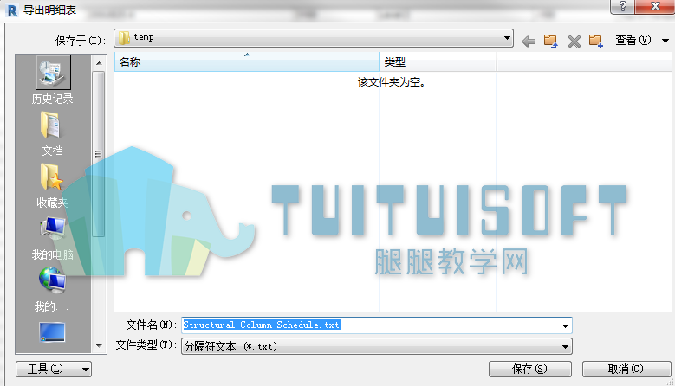The width and height of the screenshot is (675, 386).
Task: Go back with the left arrow icon
Action: 529,42
